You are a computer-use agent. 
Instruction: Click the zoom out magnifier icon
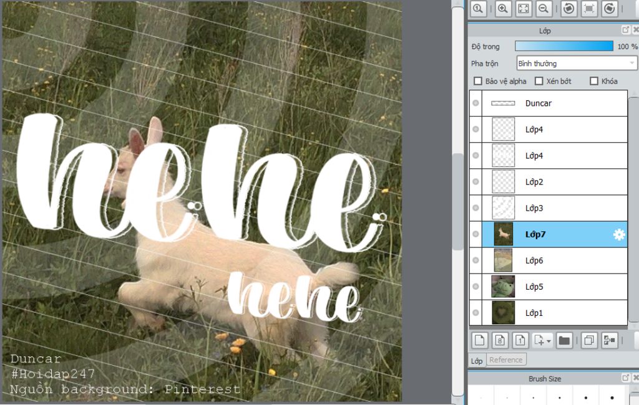(x=544, y=9)
